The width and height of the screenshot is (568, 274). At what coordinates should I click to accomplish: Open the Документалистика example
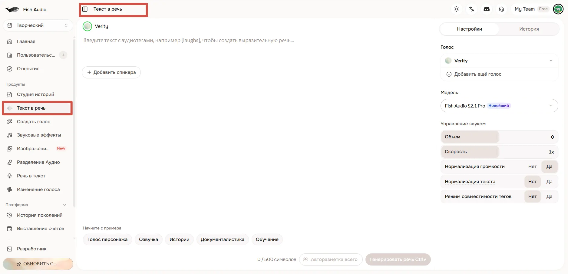[223, 239]
